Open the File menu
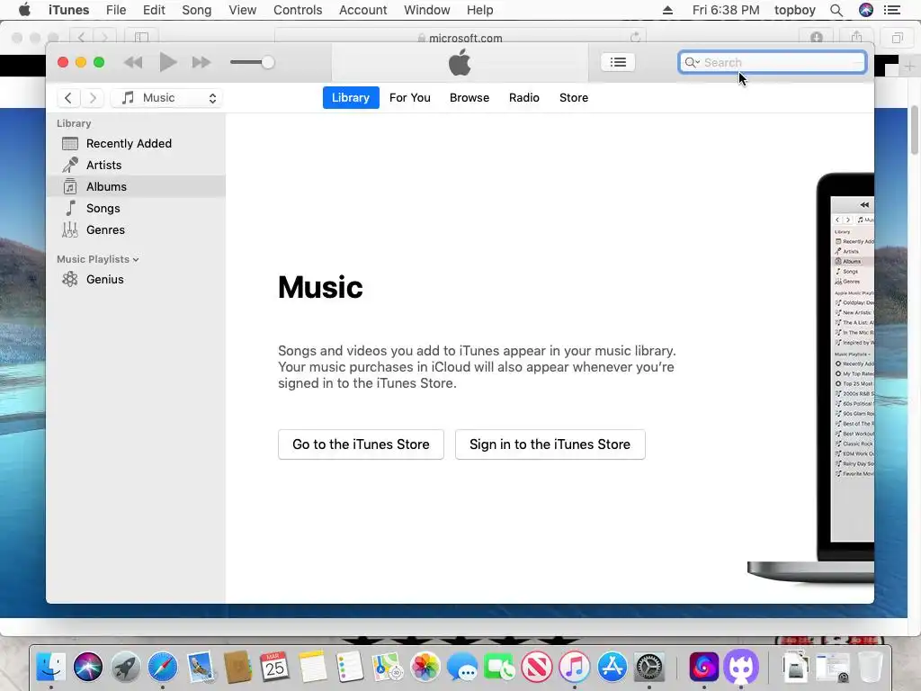This screenshot has height=691, width=921. pos(116,10)
